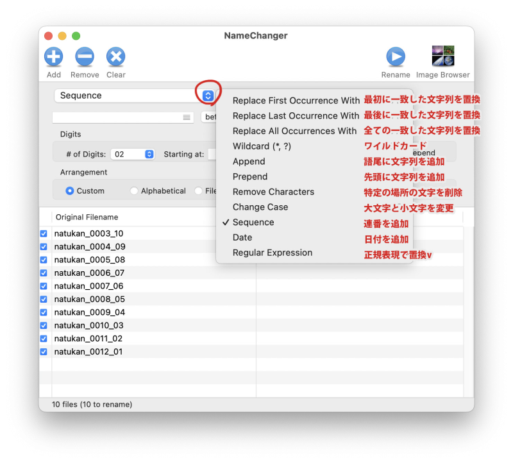Viewport: 513px width, 463px height.
Task: Select Date in the rename mode menu
Action: [242, 237]
